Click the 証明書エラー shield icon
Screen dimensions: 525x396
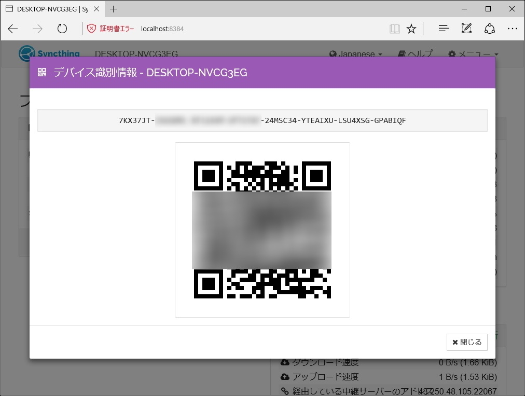pyautogui.click(x=92, y=29)
